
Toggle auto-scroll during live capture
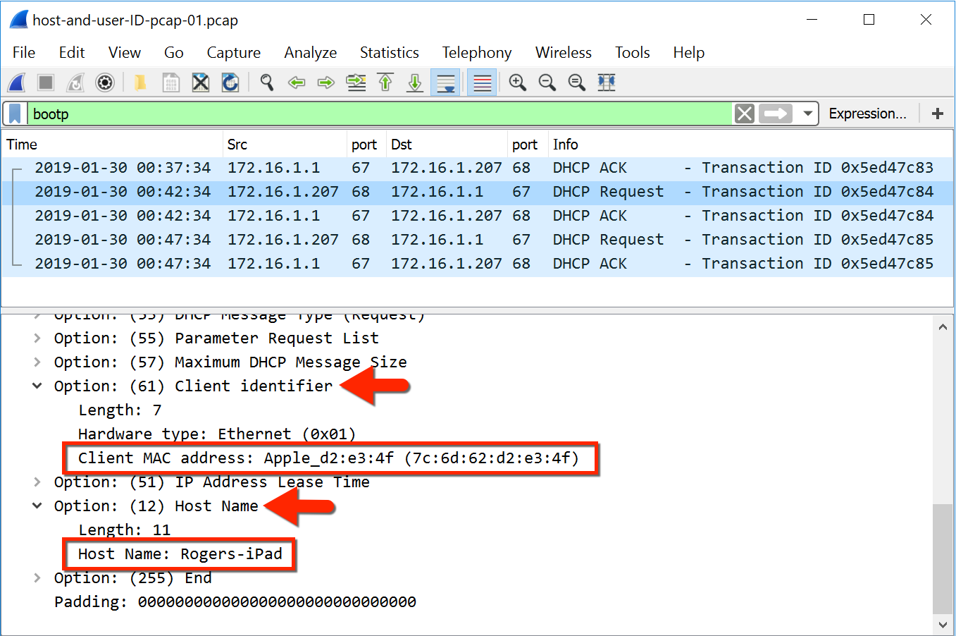445,82
